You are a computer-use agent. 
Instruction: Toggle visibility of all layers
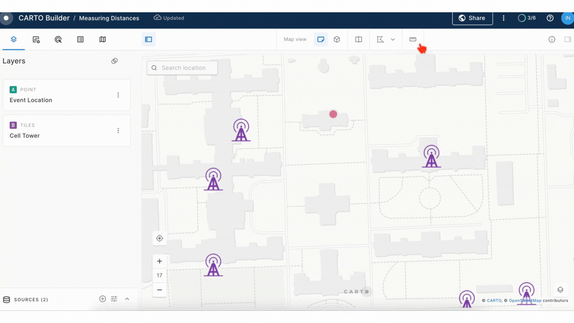(x=115, y=61)
